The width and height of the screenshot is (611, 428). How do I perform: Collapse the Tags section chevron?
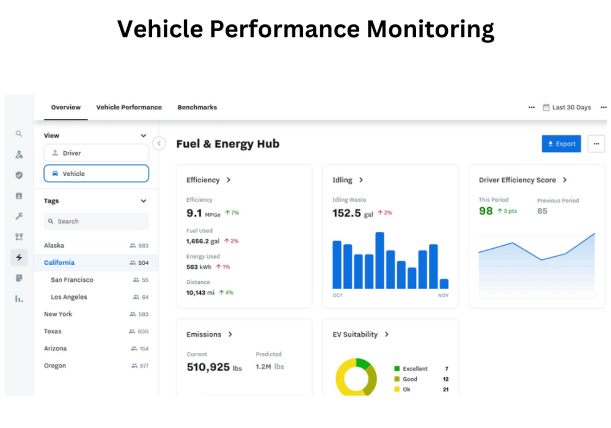(x=144, y=201)
